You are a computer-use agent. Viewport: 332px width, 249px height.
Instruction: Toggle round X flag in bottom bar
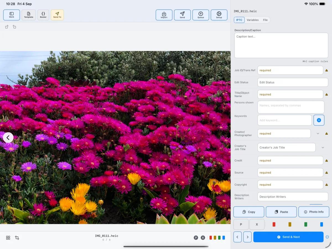pyautogui.click(x=203, y=238)
